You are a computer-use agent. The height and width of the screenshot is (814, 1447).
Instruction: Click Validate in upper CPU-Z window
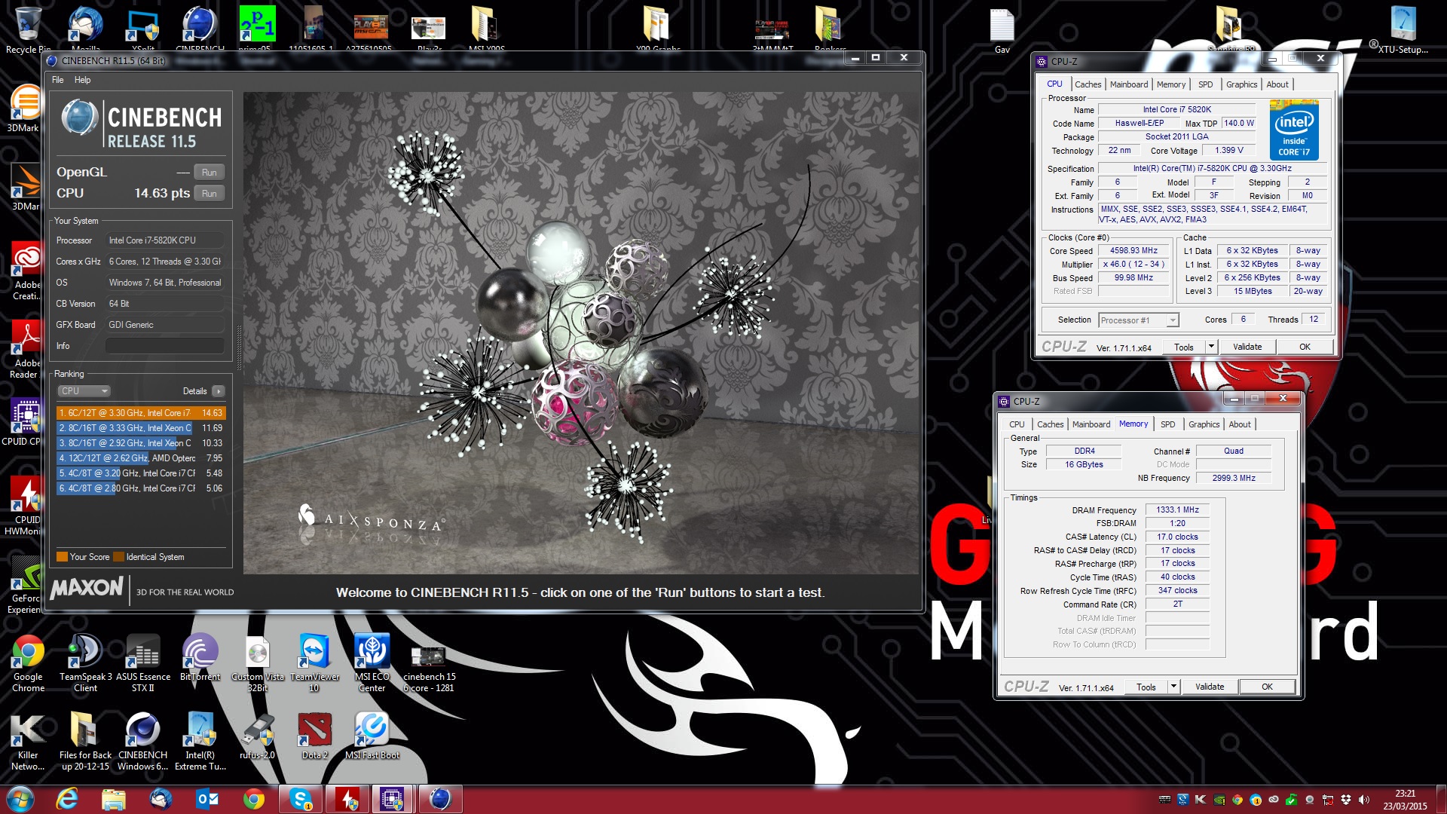click(1247, 347)
